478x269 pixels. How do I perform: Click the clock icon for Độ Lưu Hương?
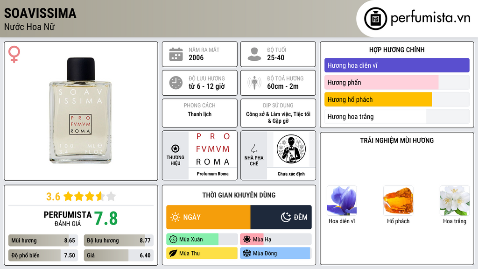(x=176, y=83)
